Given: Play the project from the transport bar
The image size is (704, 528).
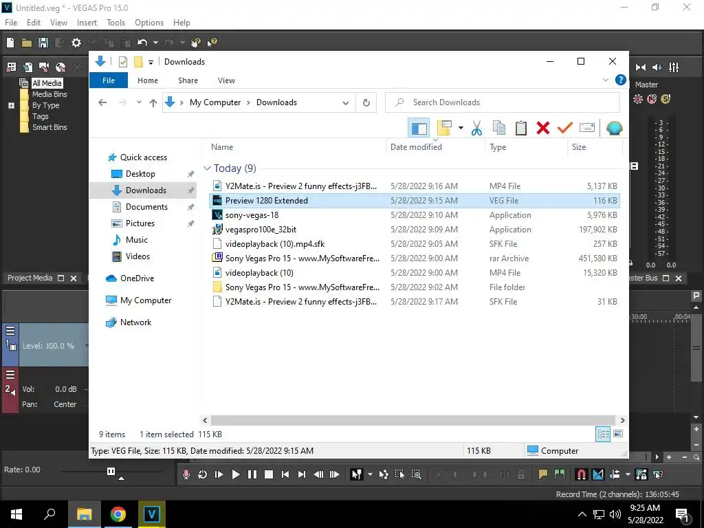Looking at the screenshot, I should click(x=235, y=474).
